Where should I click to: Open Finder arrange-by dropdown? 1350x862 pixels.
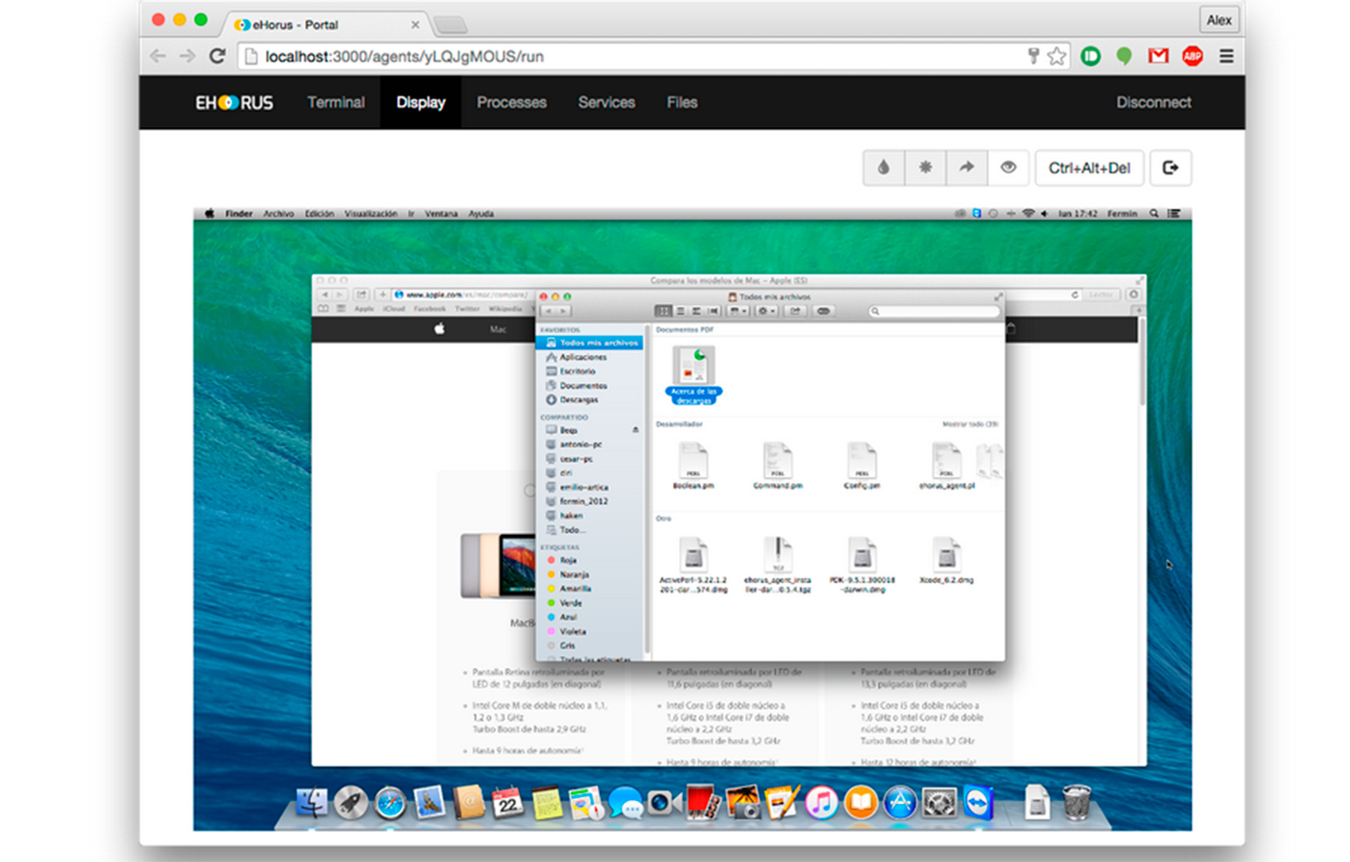[x=739, y=311]
